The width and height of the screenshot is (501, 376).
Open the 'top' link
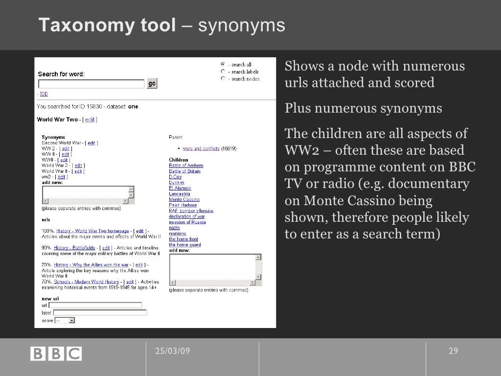(x=44, y=94)
